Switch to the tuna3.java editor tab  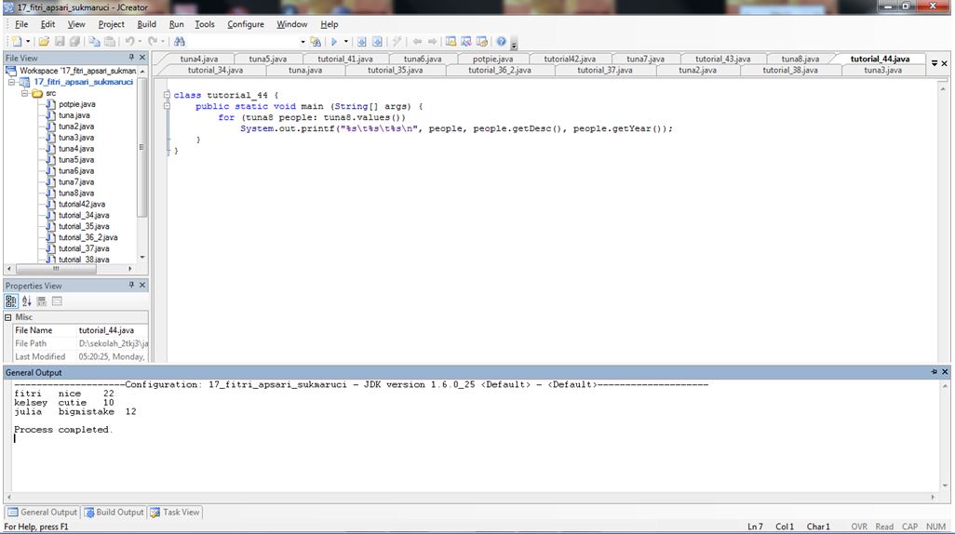point(882,70)
